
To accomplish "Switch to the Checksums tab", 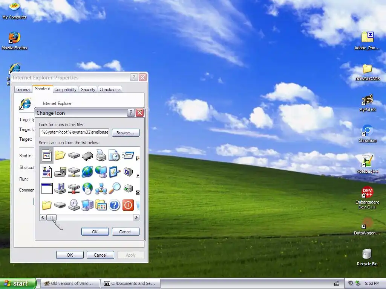I will (x=110, y=90).
